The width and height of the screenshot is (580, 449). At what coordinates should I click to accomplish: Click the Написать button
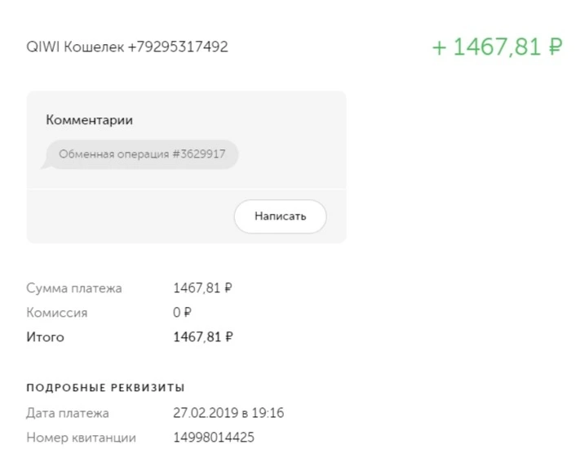[x=280, y=216]
